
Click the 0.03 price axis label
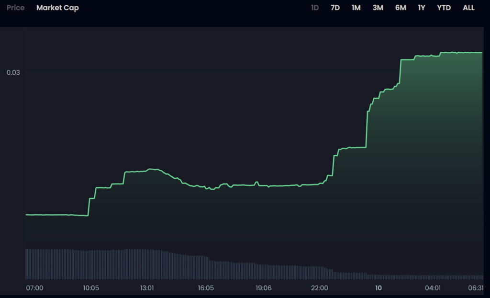click(13, 72)
